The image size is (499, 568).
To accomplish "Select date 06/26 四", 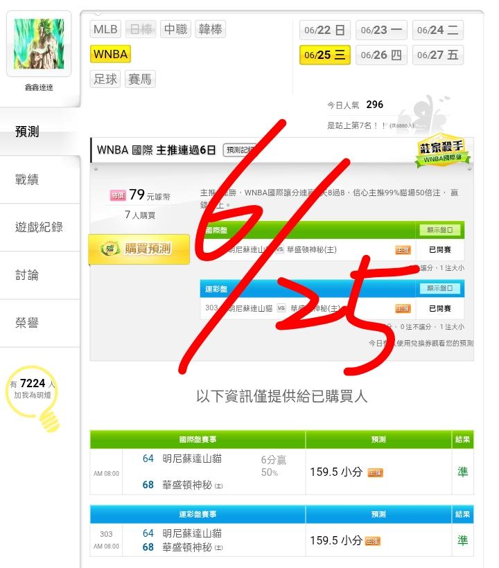I will (381, 55).
